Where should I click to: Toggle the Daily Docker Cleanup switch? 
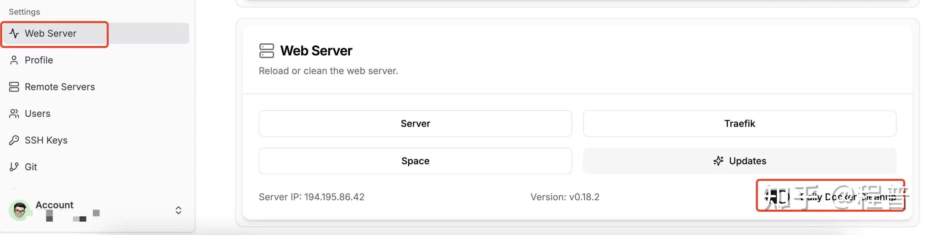778,197
